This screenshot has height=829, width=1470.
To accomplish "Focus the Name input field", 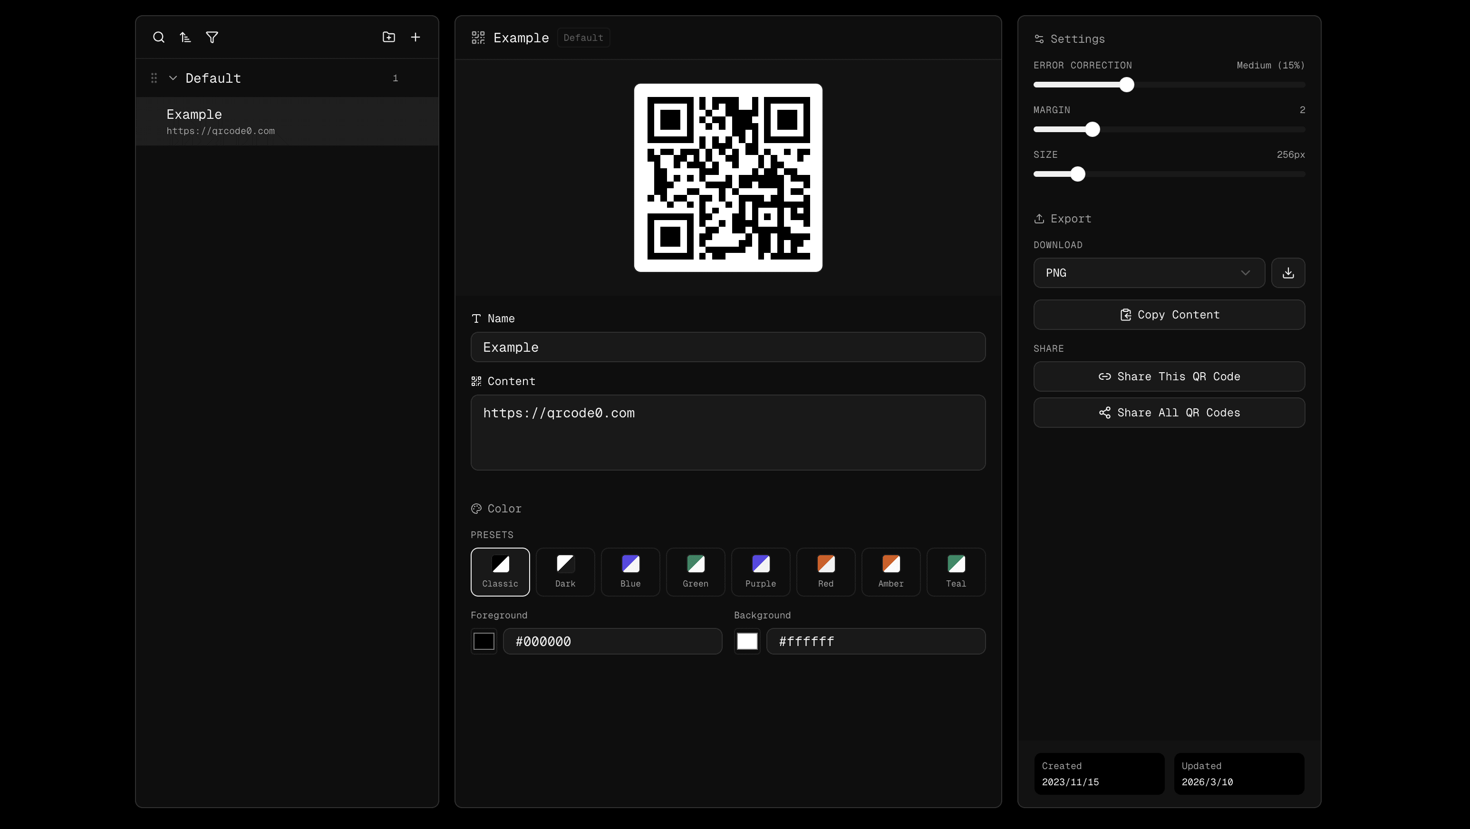I will (x=728, y=347).
